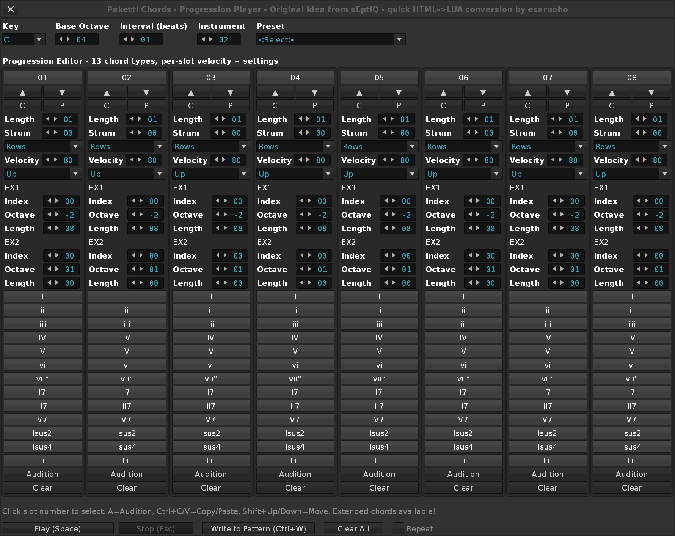Screen dimensions: 675x536
Task: Increase slot 01 EX2 Index with right arrow
Action: [x=57, y=255]
